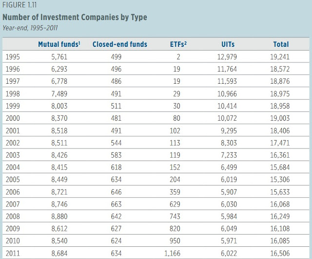Click total value 19,003
312x259 pixels.
[x=280, y=118]
